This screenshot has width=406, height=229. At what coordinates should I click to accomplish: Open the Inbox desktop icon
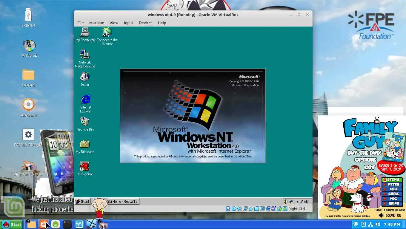(x=85, y=79)
